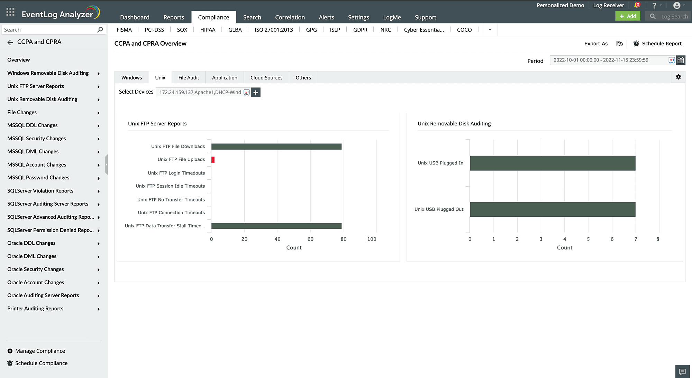692x378 pixels.
Task: Click the chart settings gear icon
Action: [x=678, y=77]
